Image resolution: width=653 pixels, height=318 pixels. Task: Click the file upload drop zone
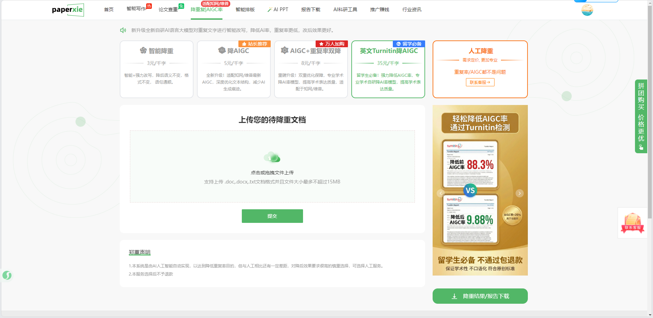[272, 166]
